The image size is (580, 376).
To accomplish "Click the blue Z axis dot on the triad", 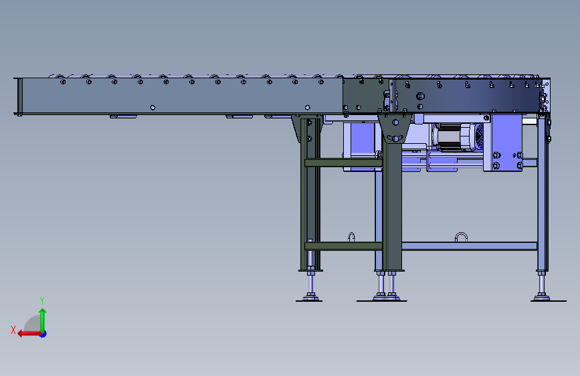I will [x=43, y=334].
